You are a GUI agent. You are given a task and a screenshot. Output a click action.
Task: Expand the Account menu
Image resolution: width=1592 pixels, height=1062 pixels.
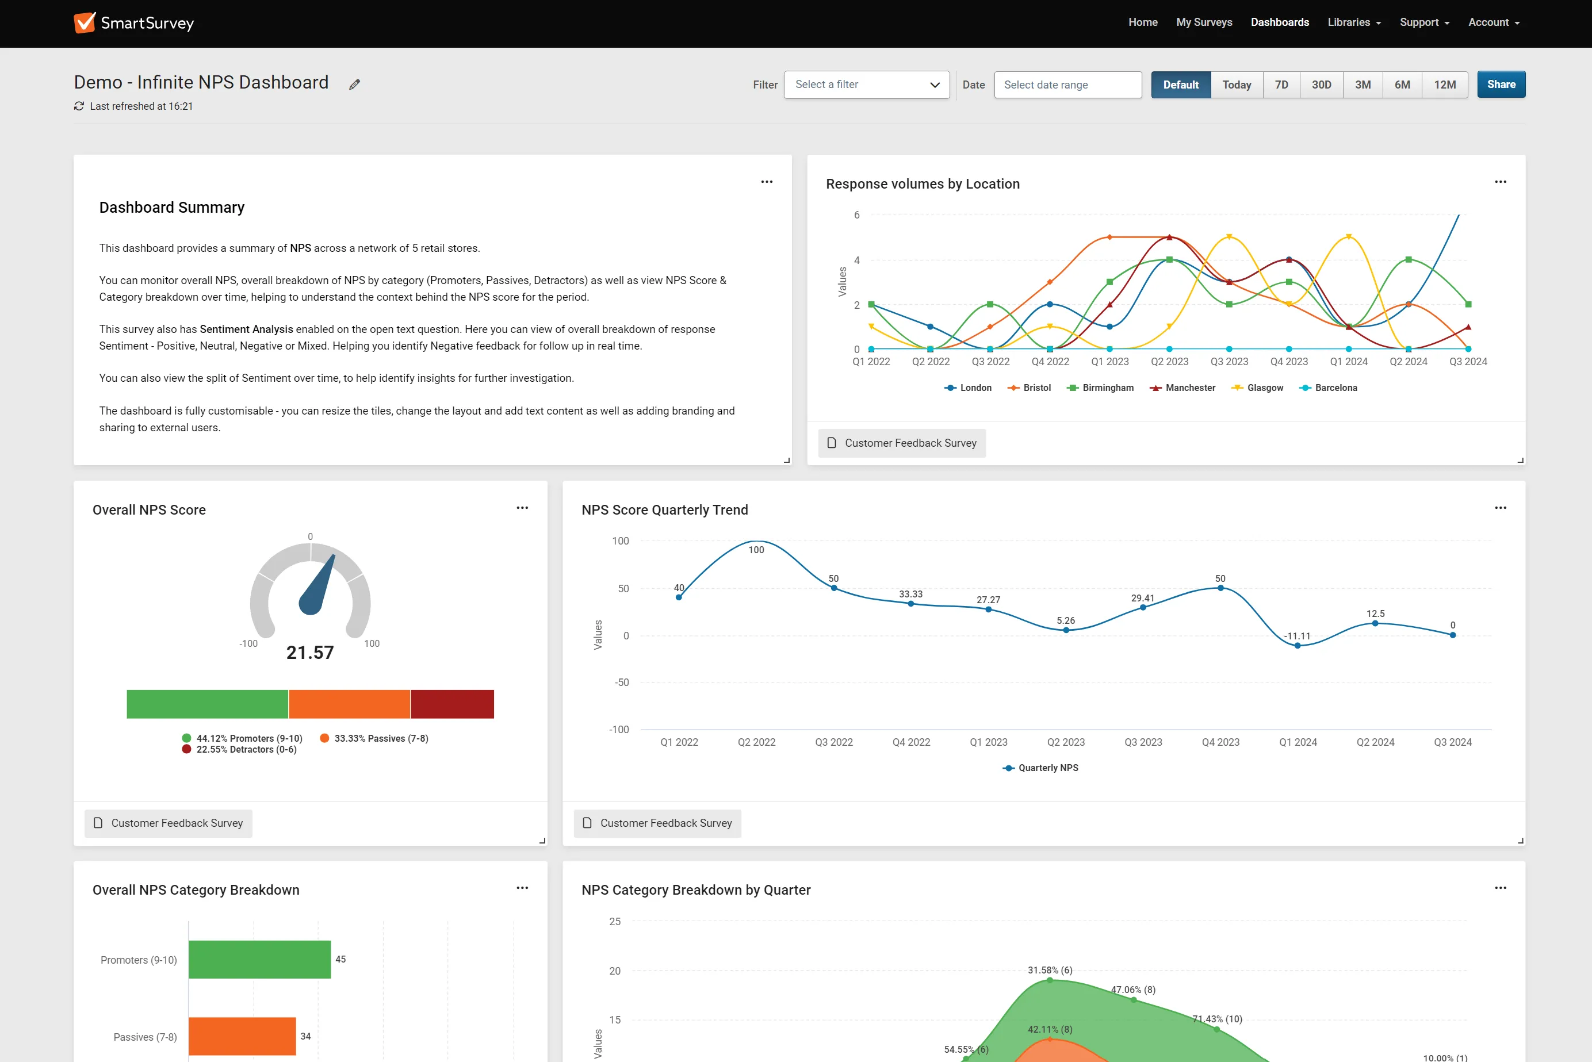click(1493, 22)
